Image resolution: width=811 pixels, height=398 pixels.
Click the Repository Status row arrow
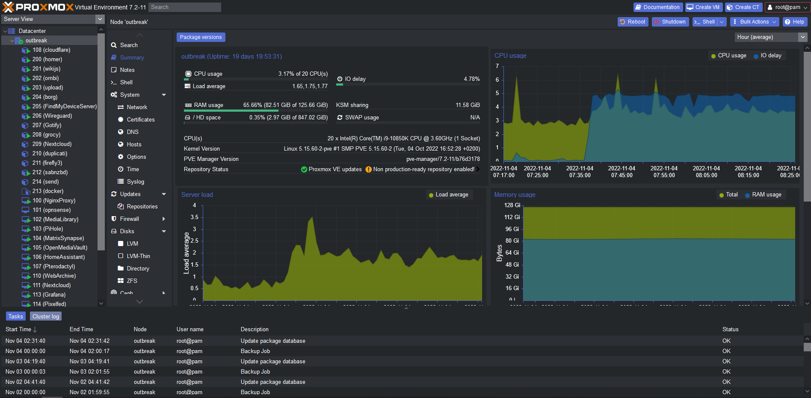coord(478,169)
